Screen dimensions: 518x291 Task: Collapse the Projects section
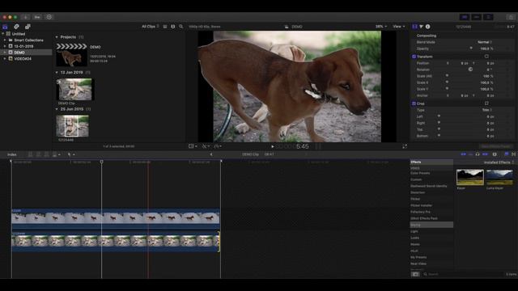pyautogui.click(x=57, y=37)
